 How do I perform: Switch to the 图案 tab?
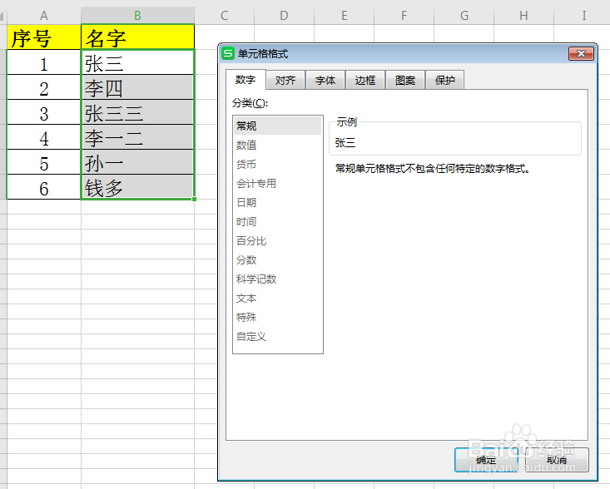click(405, 80)
